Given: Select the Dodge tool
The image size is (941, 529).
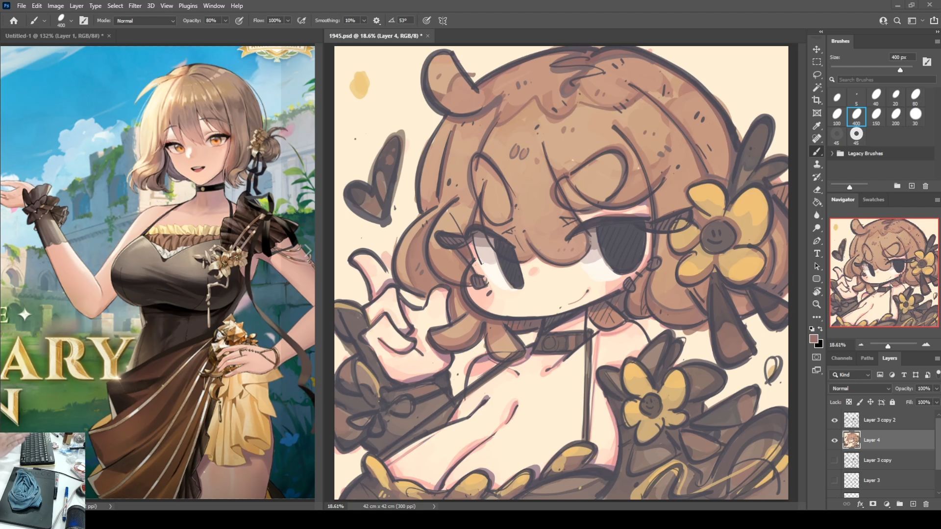Looking at the screenshot, I should (x=817, y=228).
